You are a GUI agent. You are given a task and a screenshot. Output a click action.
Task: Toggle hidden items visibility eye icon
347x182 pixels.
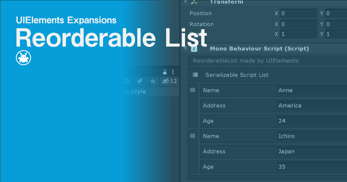(x=166, y=81)
